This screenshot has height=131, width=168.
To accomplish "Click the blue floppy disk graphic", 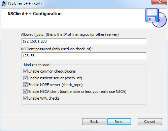I will [x=152, y=16].
